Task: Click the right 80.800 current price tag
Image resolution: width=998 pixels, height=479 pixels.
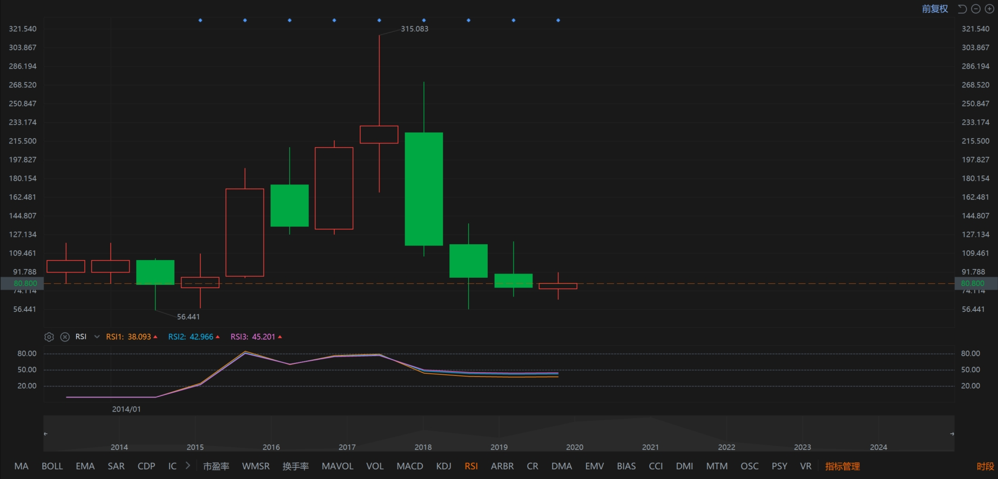Action: click(976, 283)
